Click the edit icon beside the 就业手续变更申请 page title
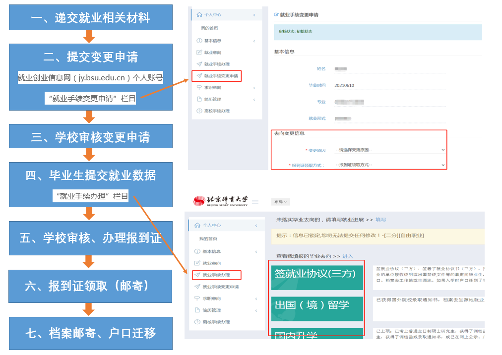Viewport: 502px width, 355px height. point(276,15)
